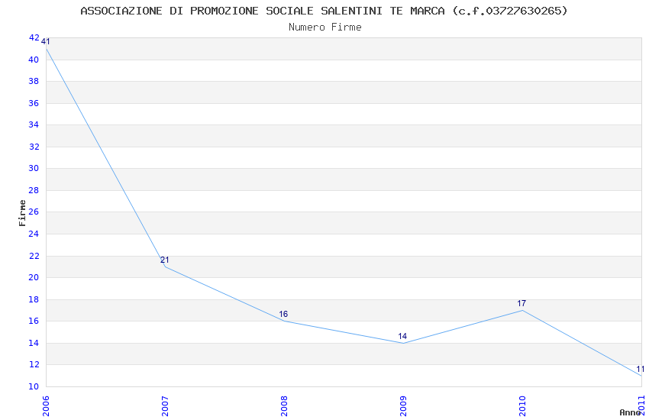Select the 2008 x-axis year label
The height and width of the screenshot is (420, 649).
[284, 405]
